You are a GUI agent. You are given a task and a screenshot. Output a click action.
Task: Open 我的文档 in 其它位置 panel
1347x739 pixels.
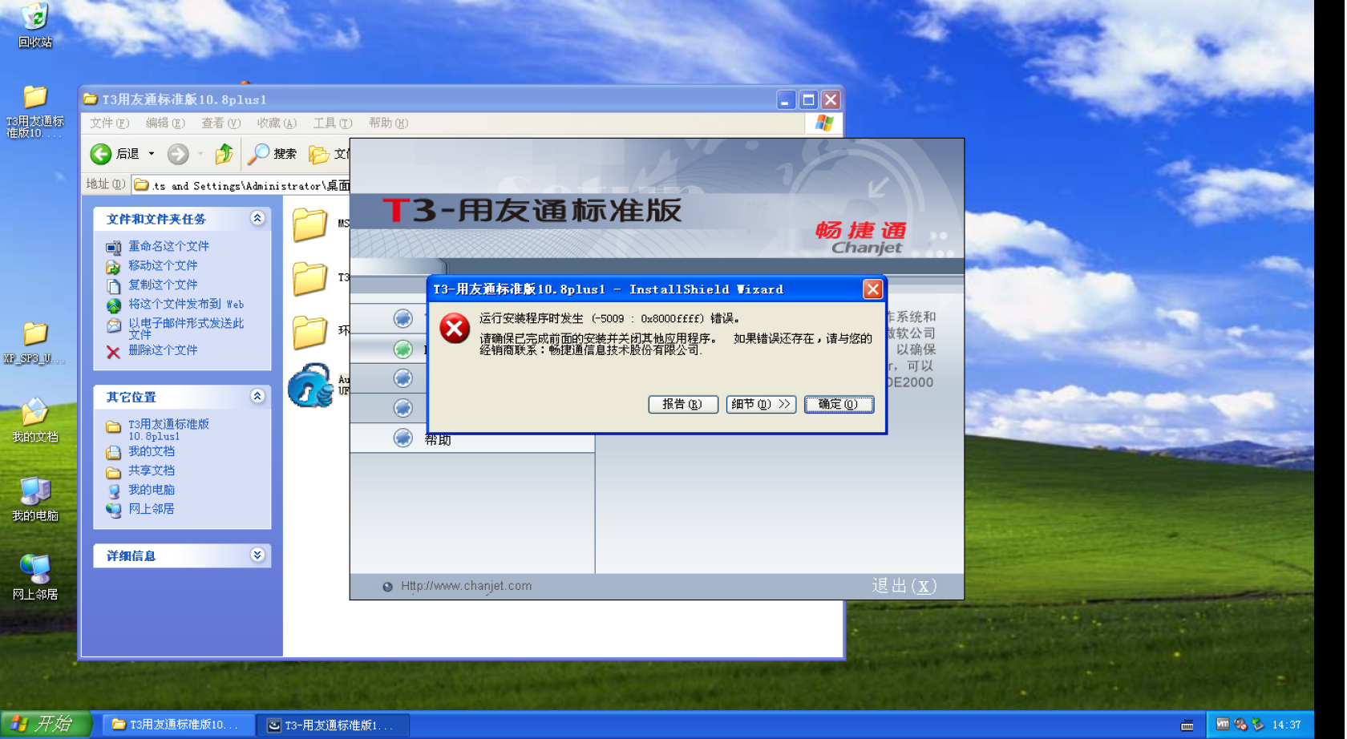coord(152,451)
